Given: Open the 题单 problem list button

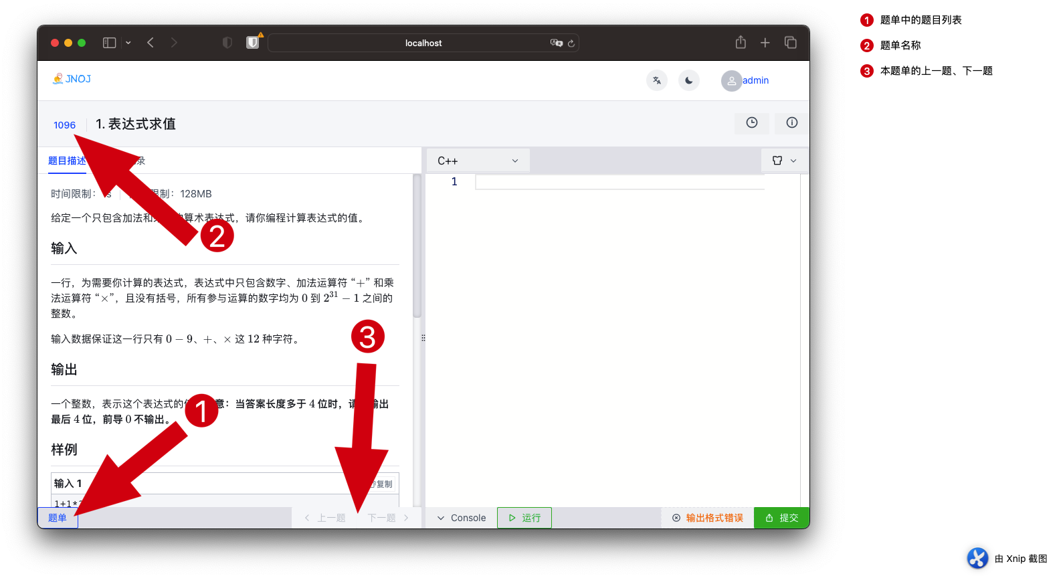Looking at the screenshot, I should click(58, 518).
